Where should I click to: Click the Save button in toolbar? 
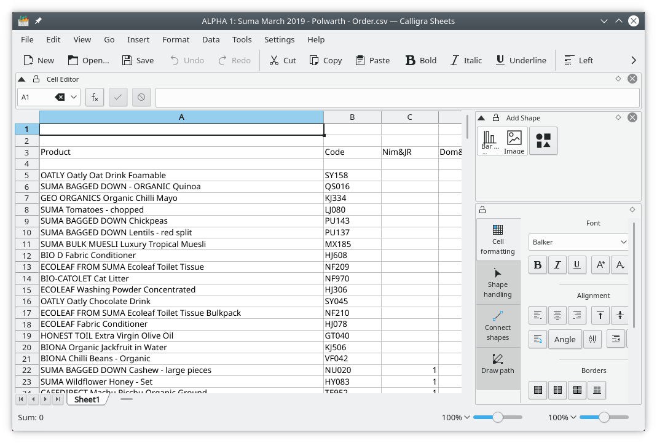tap(138, 60)
